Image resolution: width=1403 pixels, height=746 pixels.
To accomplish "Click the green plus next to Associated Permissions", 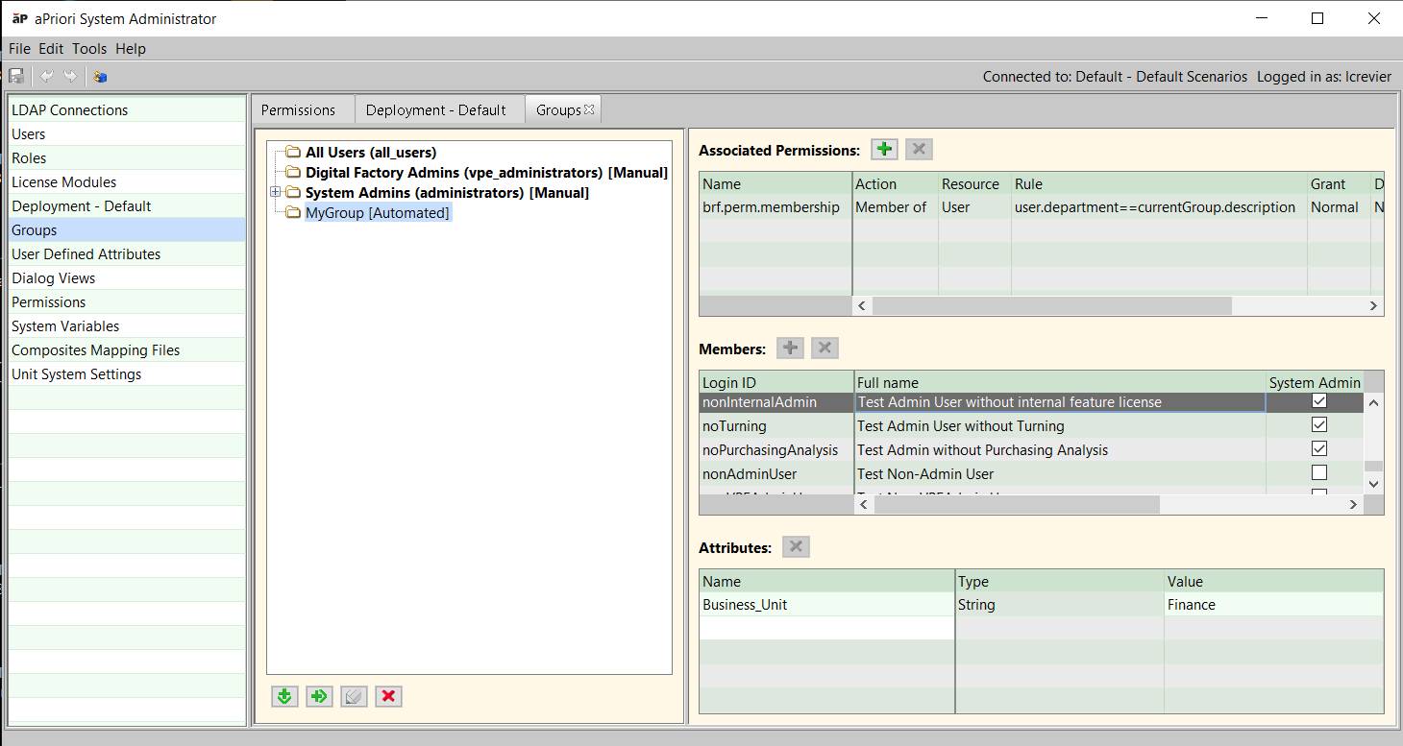I will [884, 149].
